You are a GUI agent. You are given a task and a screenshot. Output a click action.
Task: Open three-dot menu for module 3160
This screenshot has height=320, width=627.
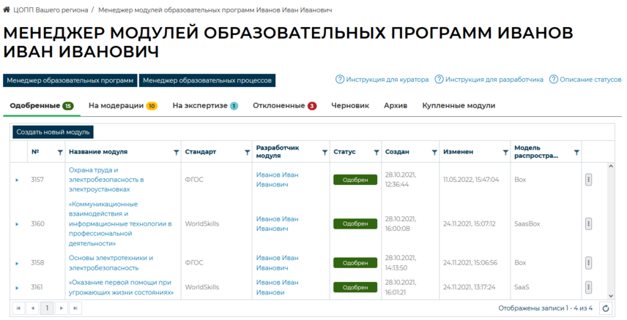tap(588, 224)
